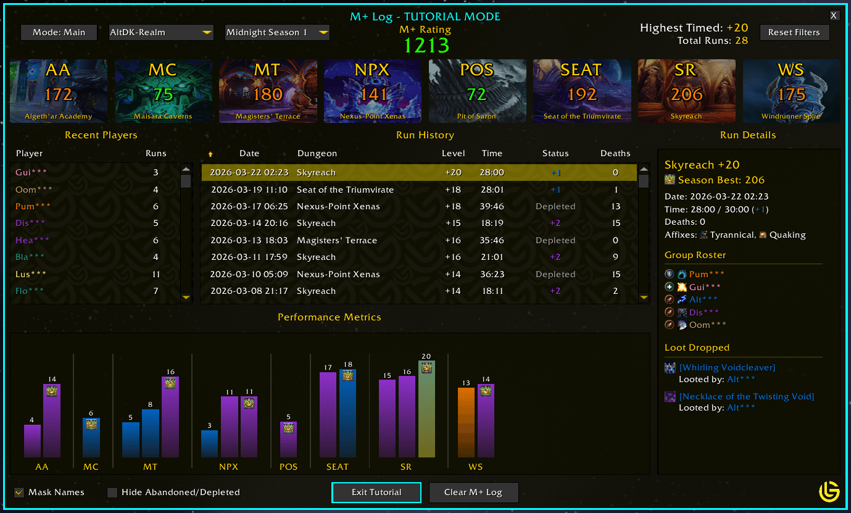Open the [Whirling Voidcleaver] item link
Viewport: 851px width, 513px height.
[727, 368]
